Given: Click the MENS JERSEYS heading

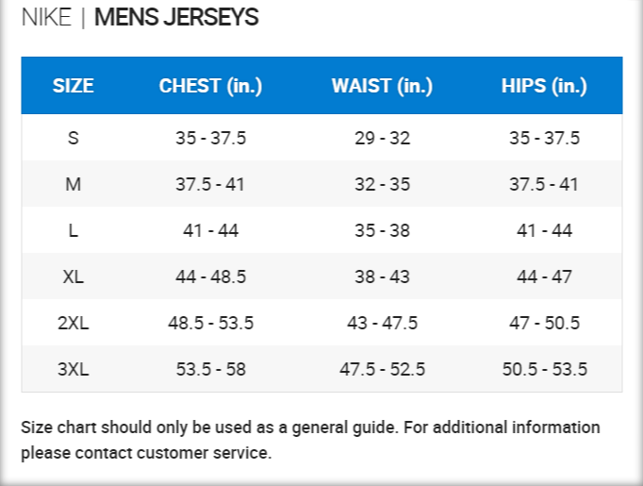Looking at the screenshot, I should click(x=176, y=18).
